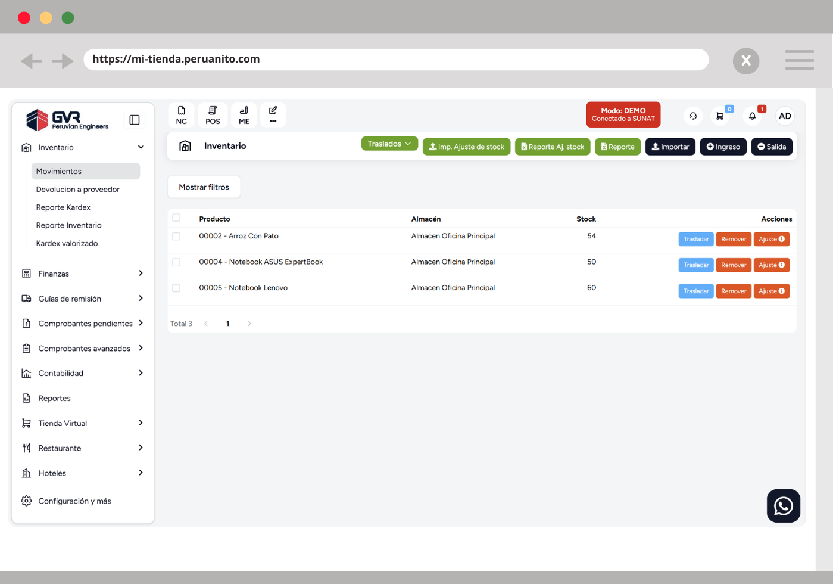Go to next page in pagination
The height and width of the screenshot is (584, 833).
pos(249,324)
